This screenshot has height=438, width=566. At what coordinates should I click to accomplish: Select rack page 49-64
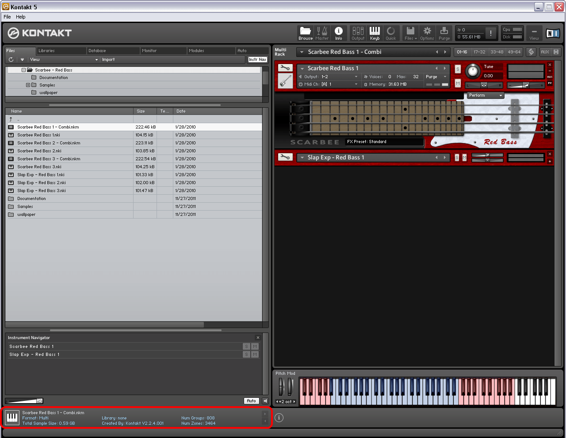coord(514,52)
